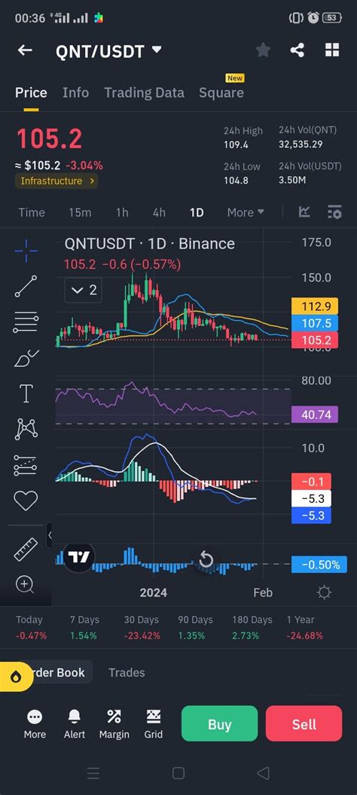Viewport: 357px width, 795px height.
Task: Select the text annotation tool
Action: tap(26, 393)
